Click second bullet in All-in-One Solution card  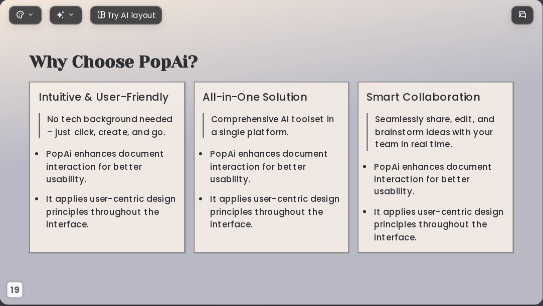pos(275,212)
